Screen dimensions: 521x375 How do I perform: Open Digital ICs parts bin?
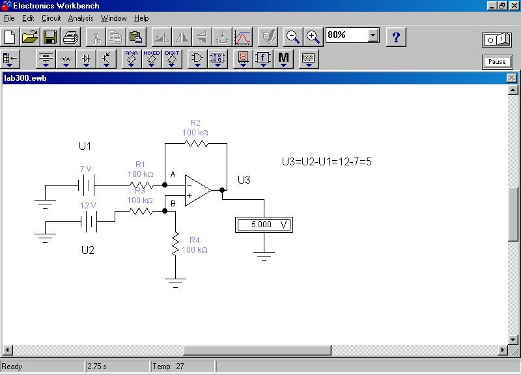172,59
